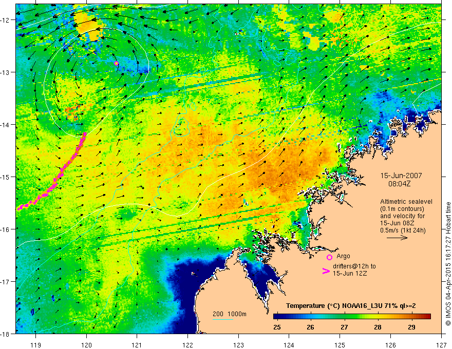Click the '200 1000m' depth contour label
Viewport: 452px width, 349px height.
230,314
